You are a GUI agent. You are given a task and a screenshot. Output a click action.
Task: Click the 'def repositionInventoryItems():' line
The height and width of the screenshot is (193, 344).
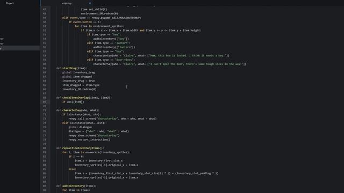point(80,148)
